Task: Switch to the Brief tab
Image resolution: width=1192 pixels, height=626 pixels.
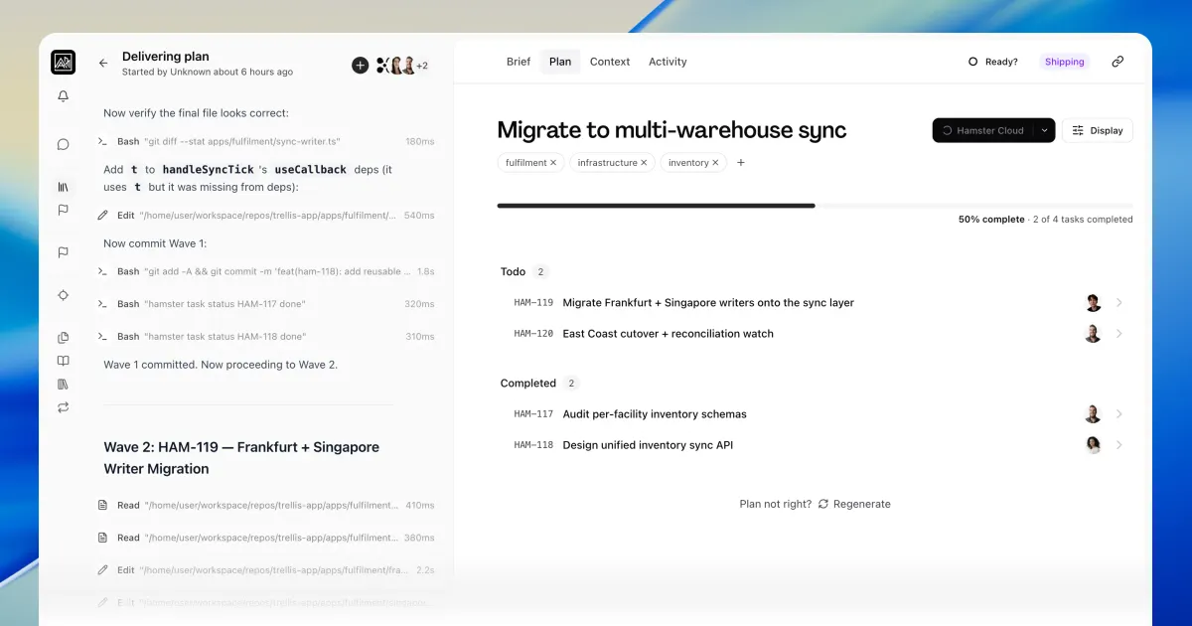Action: tap(519, 62)
